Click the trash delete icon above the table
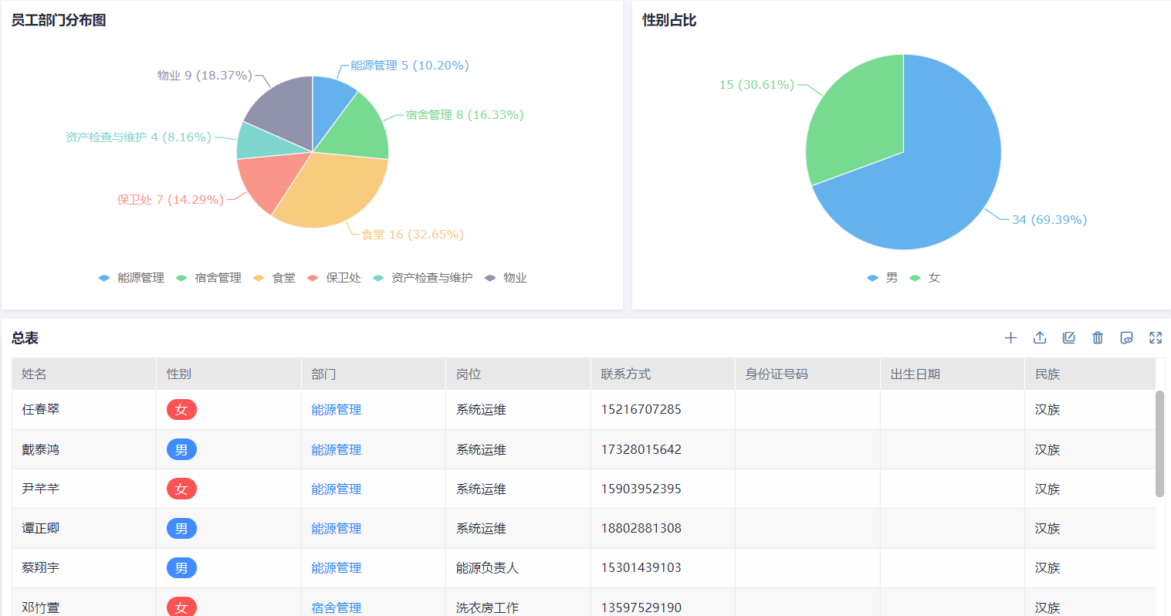 point(1098,338)
